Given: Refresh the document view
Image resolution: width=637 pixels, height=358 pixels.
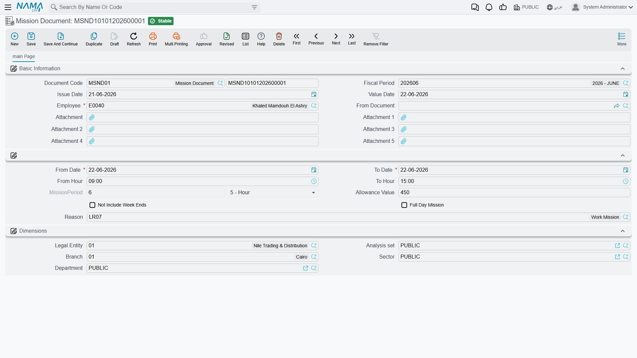Looking at the screenshot, I should [134, 39].
